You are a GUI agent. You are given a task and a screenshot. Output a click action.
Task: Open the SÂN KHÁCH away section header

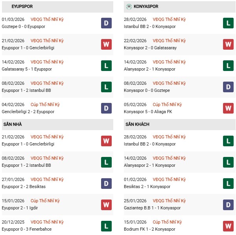click(x=137, y=124)
